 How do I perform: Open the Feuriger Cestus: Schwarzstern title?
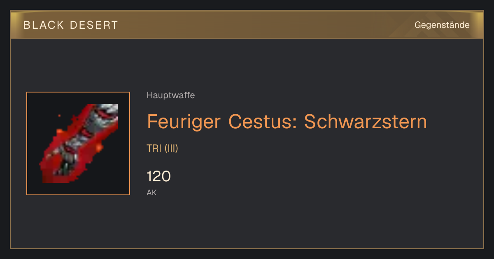(287, 121)
